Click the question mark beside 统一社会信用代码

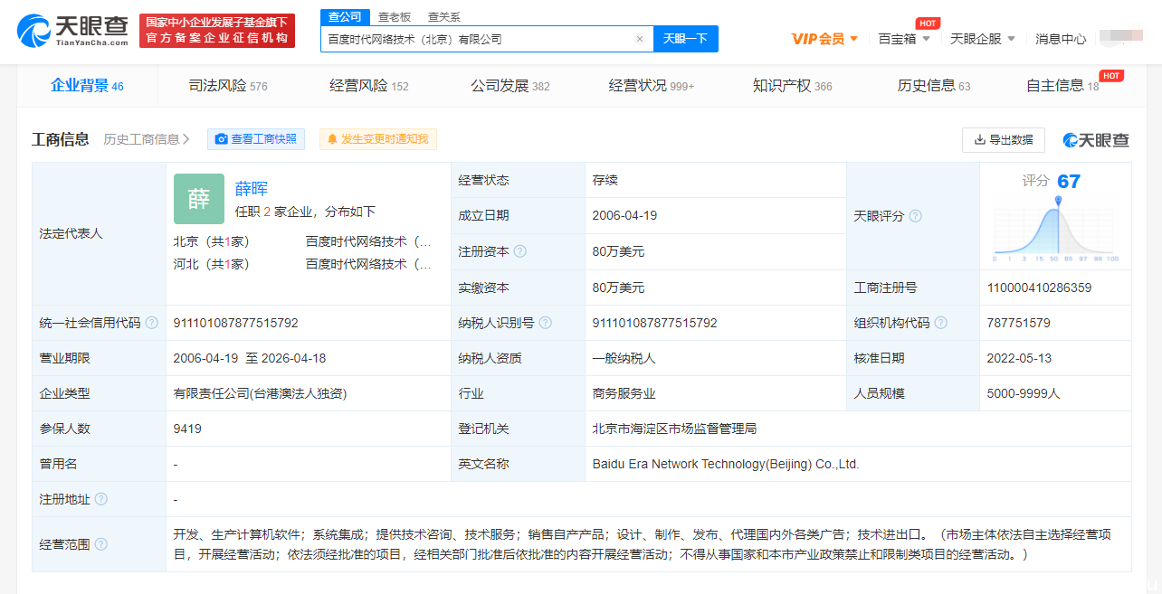152,323
